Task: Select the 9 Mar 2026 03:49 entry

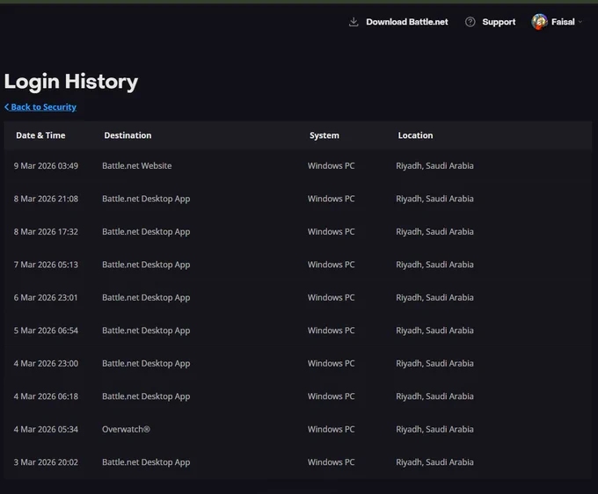Action: (x=298, y=166)
